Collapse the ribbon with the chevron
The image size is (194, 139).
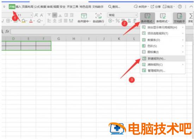(191, 7)
